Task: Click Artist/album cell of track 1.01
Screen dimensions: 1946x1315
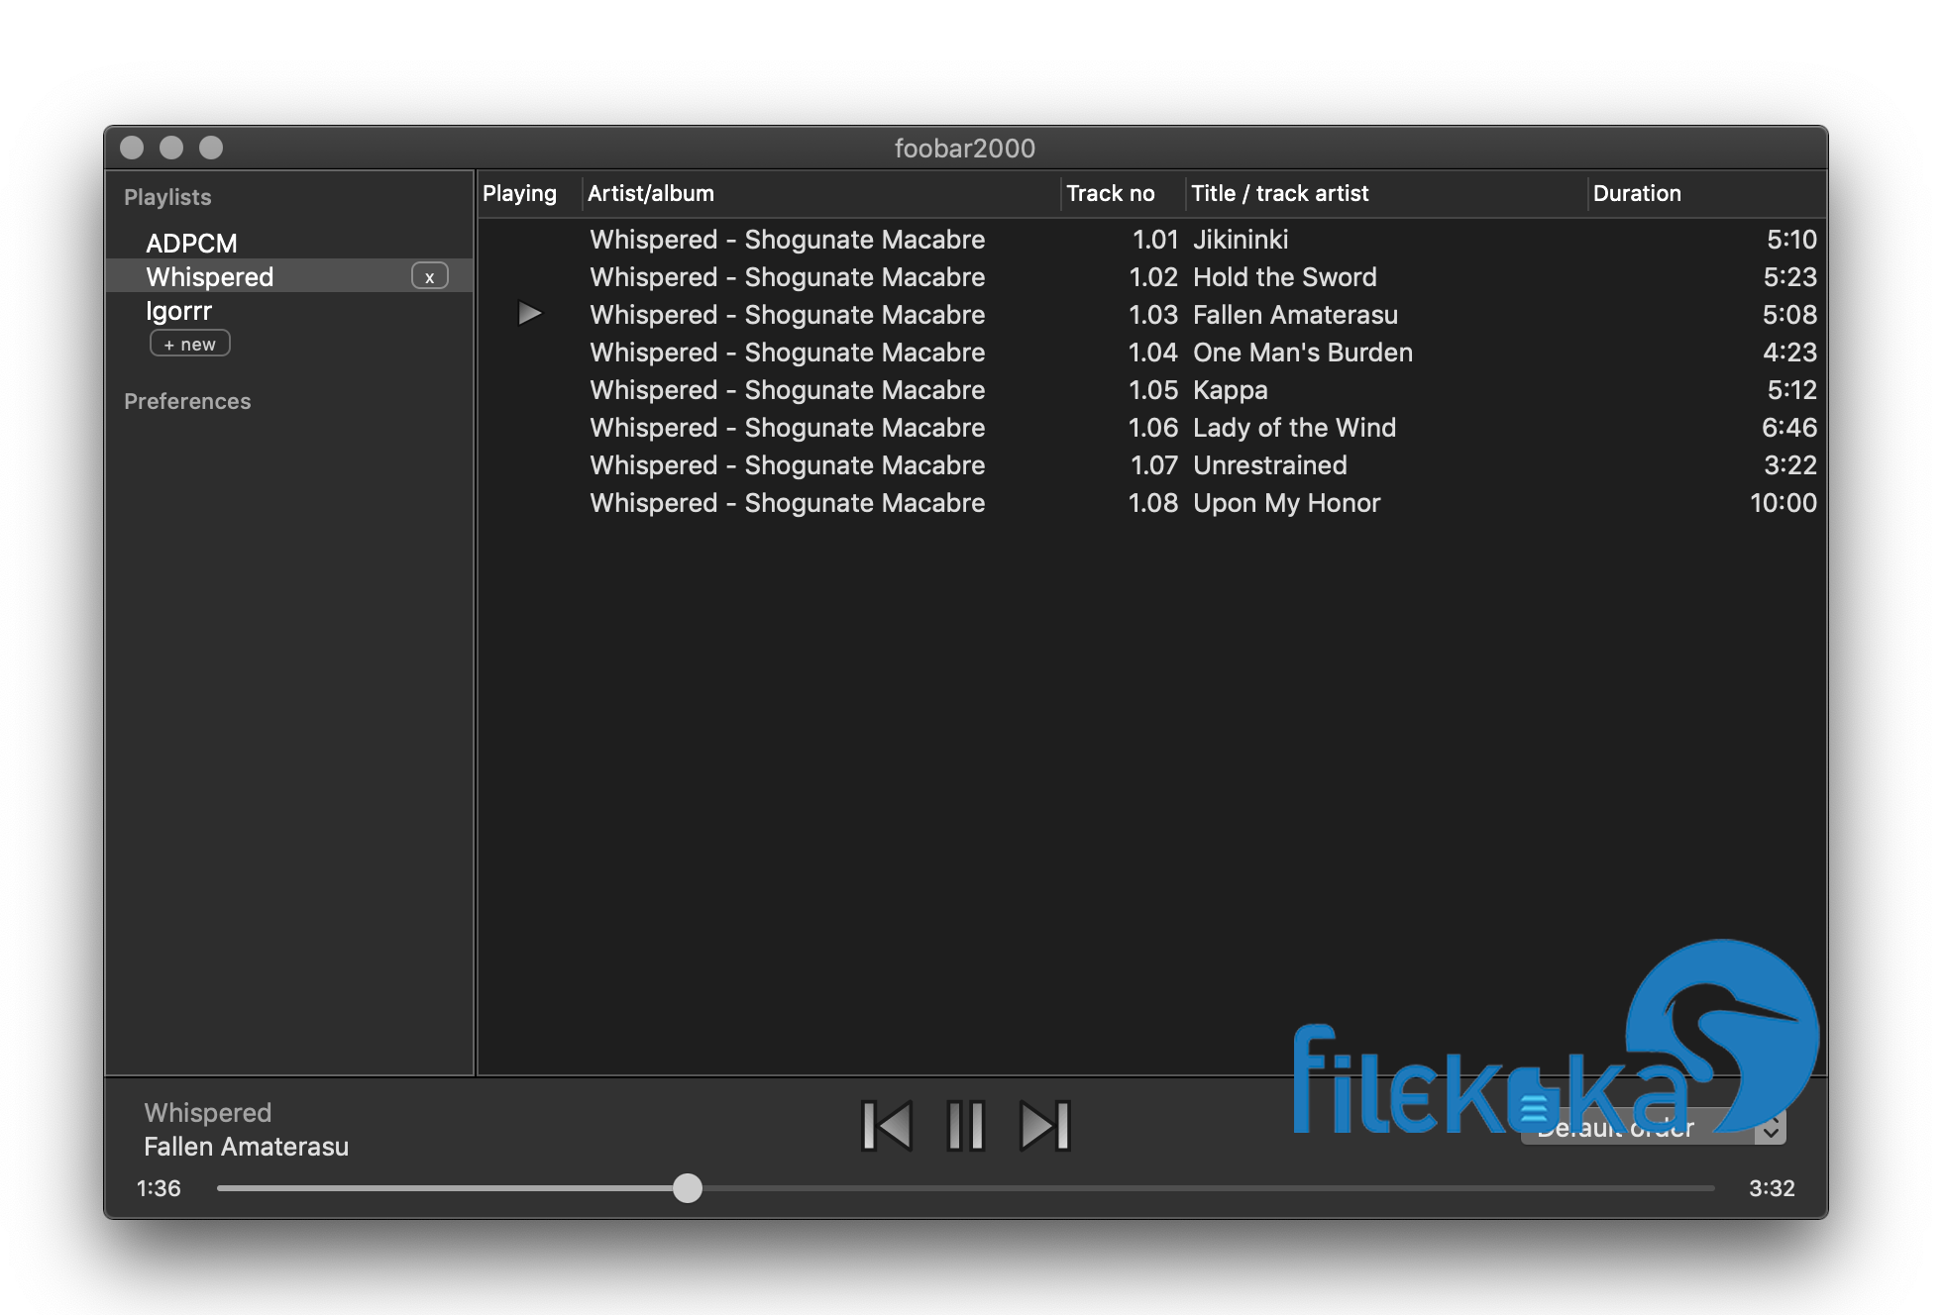Action: tap(788, 240)
